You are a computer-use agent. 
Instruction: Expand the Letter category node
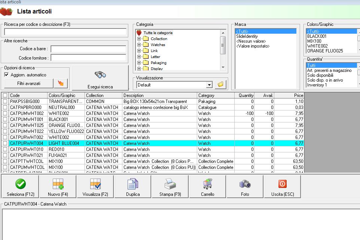tap(139, 57)
